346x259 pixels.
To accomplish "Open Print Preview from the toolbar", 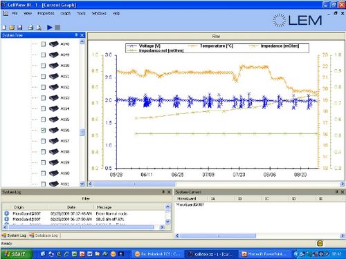I will (x=39, y=28).
